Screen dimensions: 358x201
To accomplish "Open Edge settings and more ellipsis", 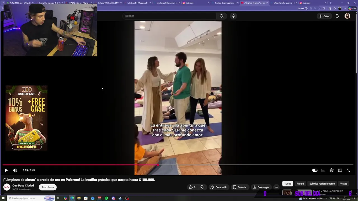I will [345, 8].
